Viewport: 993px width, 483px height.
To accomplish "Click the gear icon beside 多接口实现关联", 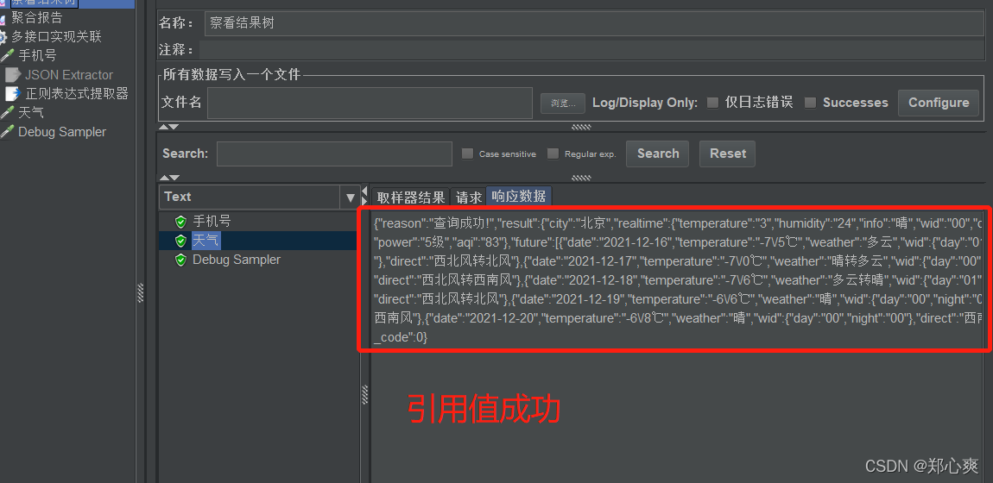I will [x=3, y=37].
